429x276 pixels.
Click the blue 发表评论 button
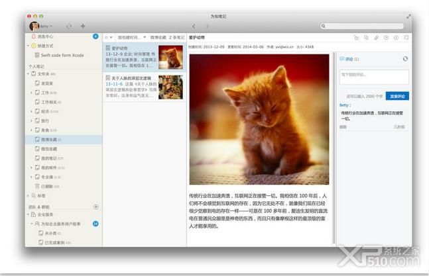pyautogui.click(x=397, y=96)
